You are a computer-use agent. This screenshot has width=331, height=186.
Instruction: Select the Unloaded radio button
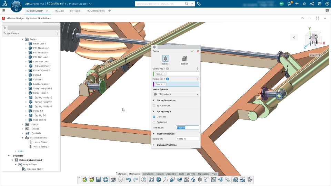pos(154,117)
